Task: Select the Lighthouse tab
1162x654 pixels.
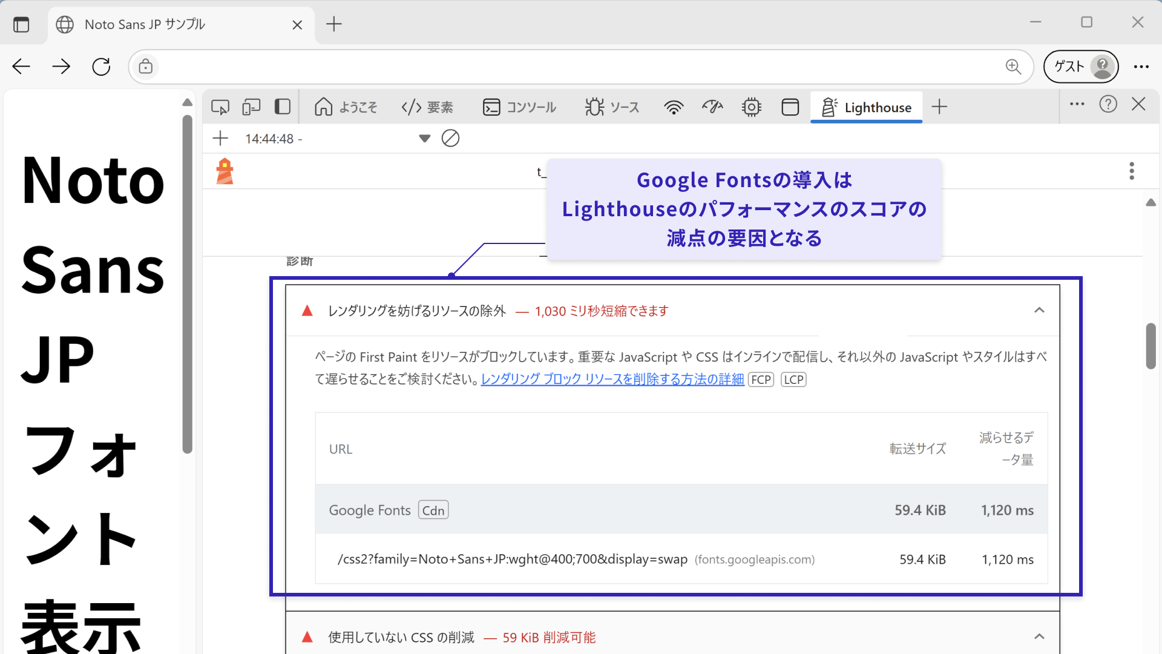Action: click(x=866, y=107)
